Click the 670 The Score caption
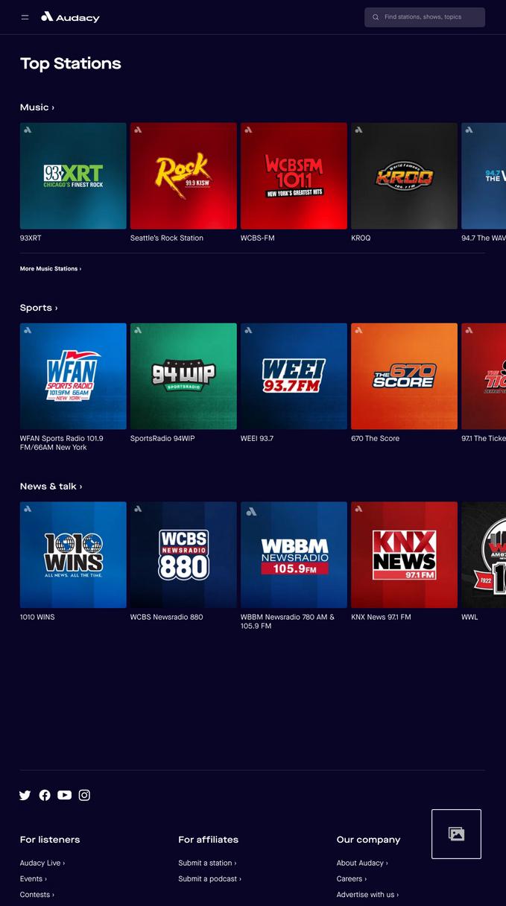The height and width of the screenshot is (906, 506). click(x=376, y=439)
